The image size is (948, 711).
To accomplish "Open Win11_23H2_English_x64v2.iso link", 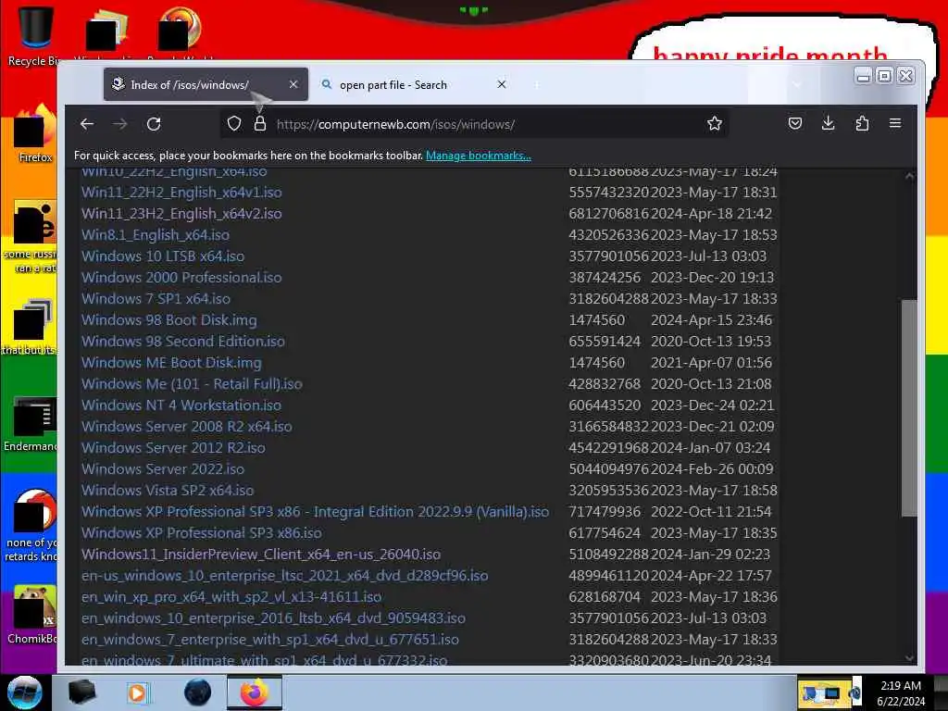I will point(181,214).
